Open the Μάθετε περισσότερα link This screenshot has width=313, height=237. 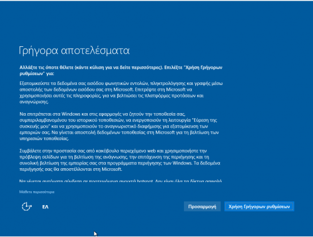pos(37,192)
